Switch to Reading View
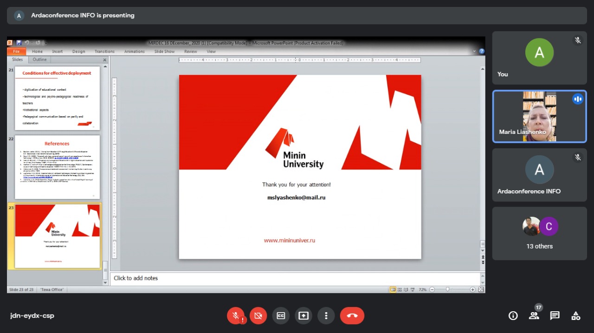 pos(406,289)
